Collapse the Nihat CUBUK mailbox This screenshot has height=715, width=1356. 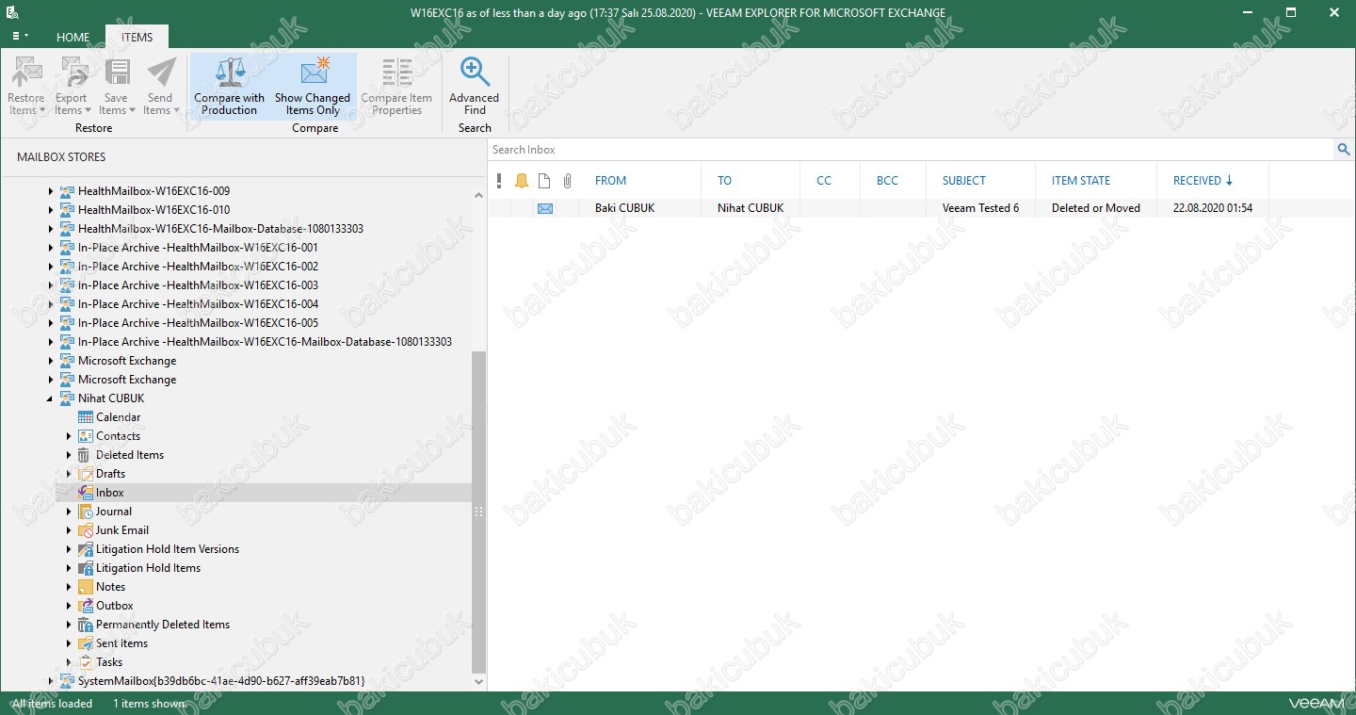[51, 398]
